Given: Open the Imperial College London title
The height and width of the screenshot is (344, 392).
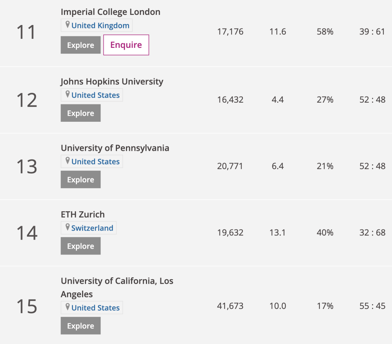Looking at the screenshot, I should coord(110,12).
